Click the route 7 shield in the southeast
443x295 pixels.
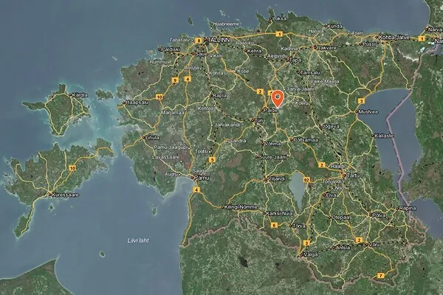coord(380,276)
